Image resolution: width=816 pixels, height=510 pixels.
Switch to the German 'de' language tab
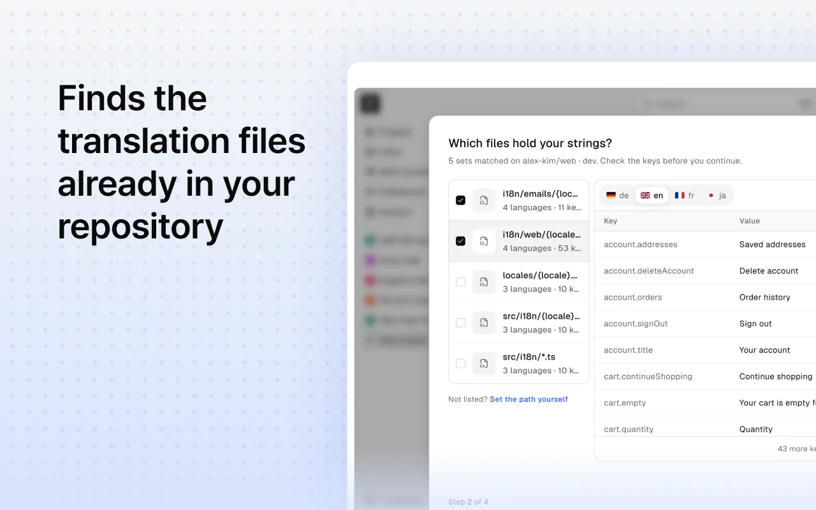617,196
